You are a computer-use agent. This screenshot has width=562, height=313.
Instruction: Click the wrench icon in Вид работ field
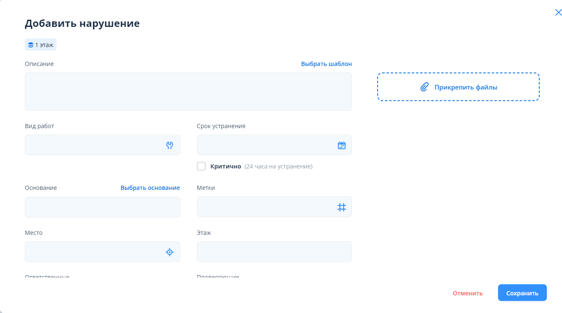[x=170, y=145]
